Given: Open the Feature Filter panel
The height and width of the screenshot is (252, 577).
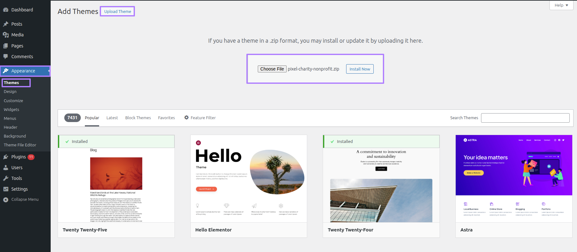Looking at the screenshot, I should pyautogui.click(x=200, y=118).
